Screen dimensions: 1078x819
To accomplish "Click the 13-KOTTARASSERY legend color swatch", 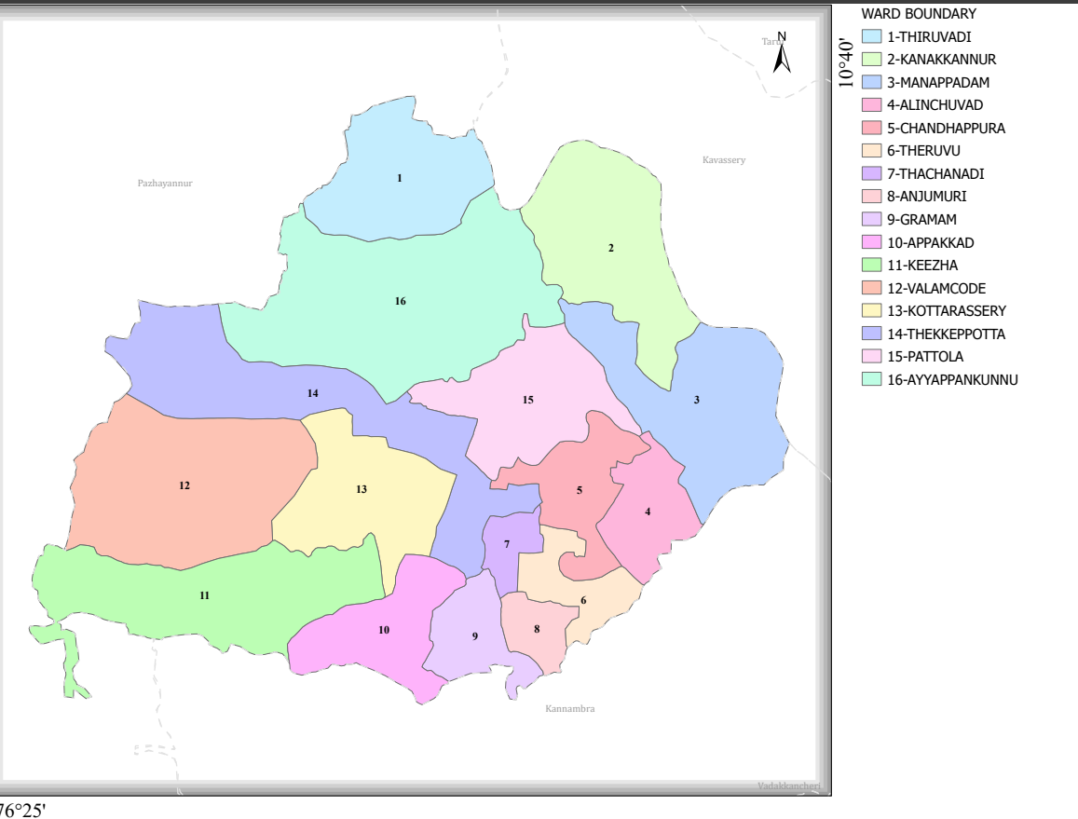I will 872,311.
